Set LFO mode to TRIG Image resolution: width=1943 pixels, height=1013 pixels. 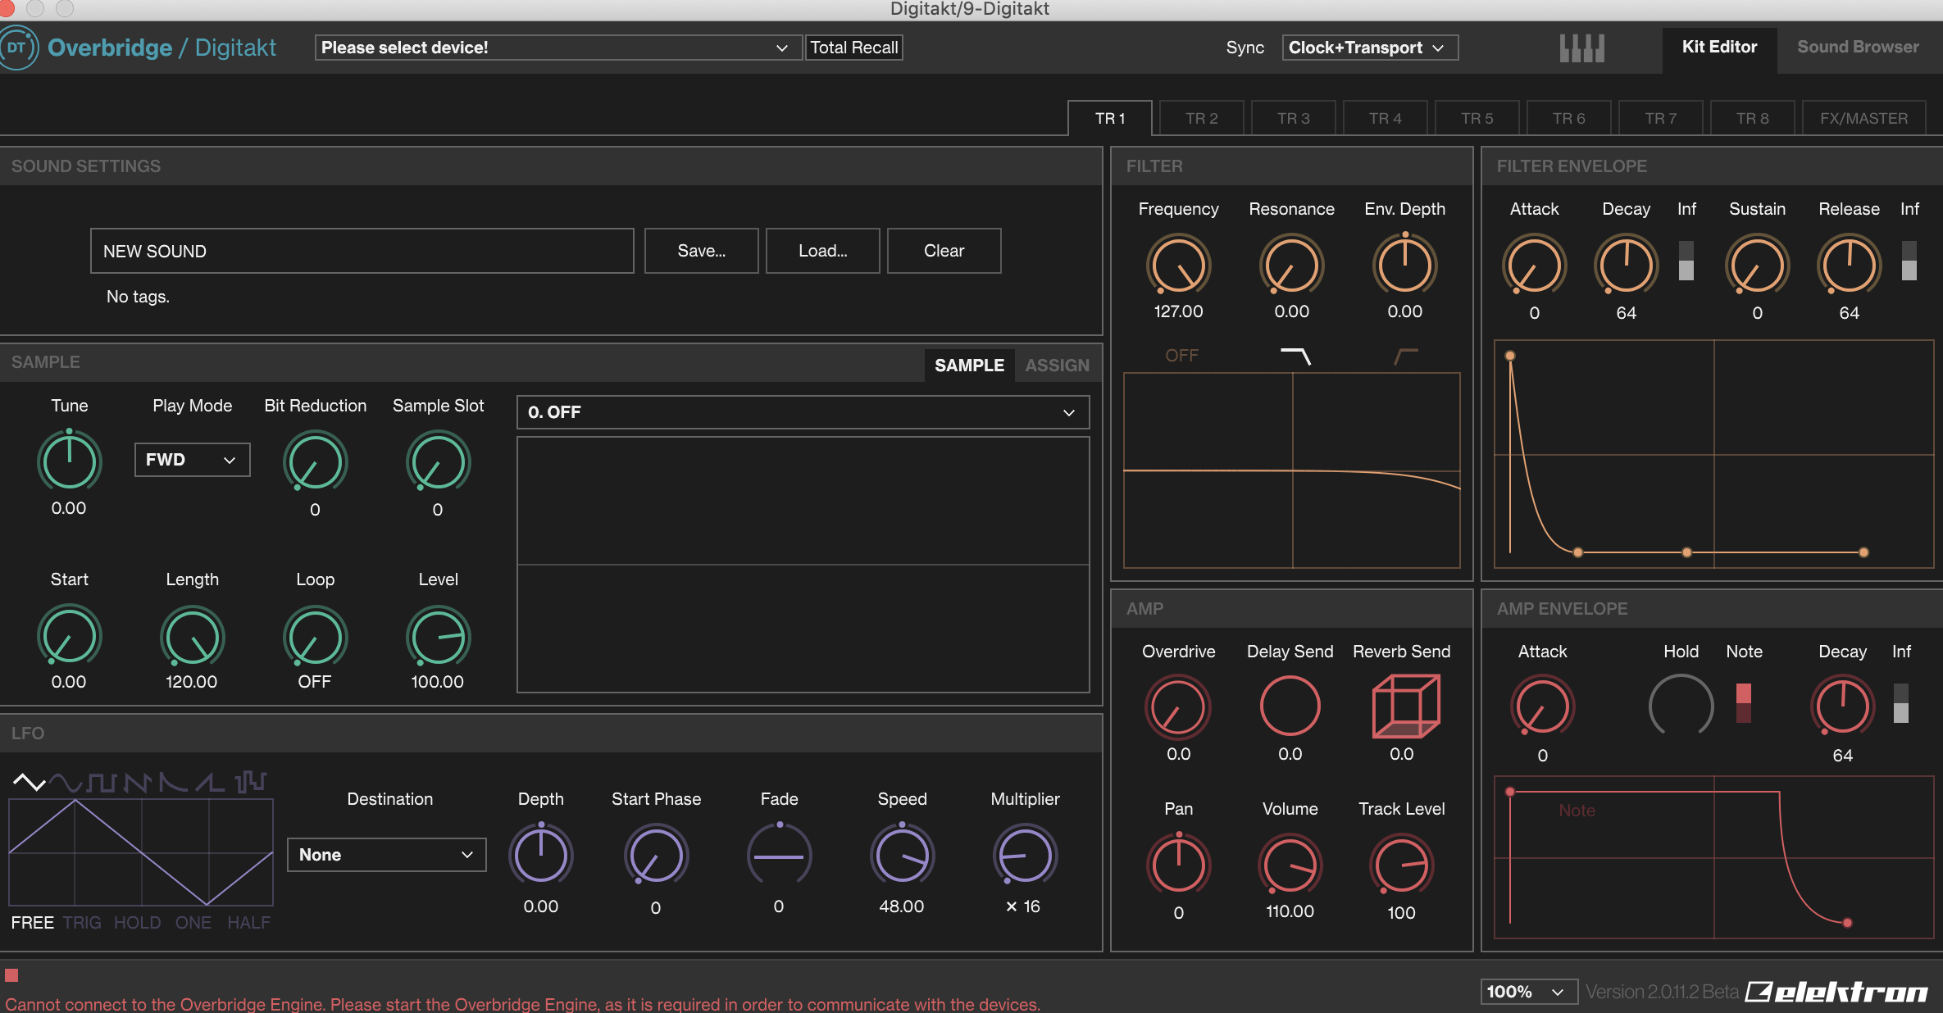82,923
